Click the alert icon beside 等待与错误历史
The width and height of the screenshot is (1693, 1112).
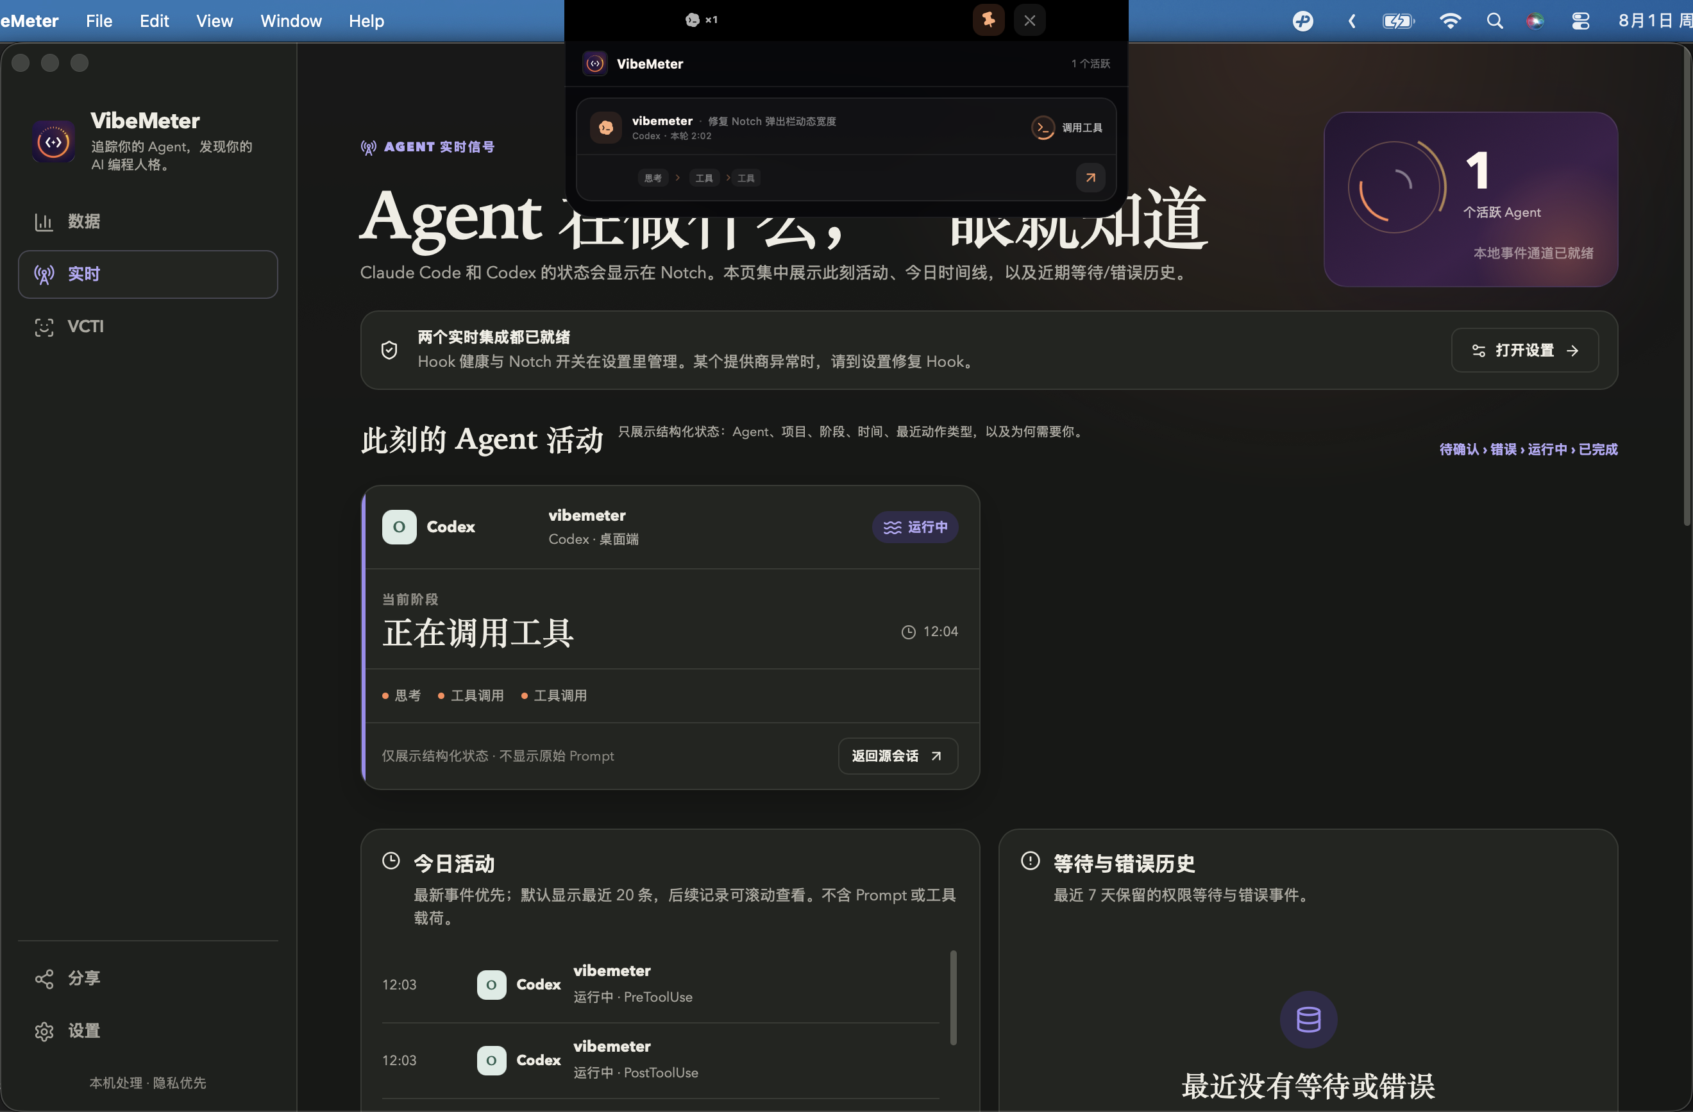(1030, 861)
